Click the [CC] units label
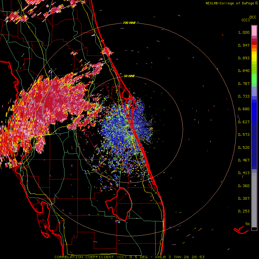 tap(245, 20)
